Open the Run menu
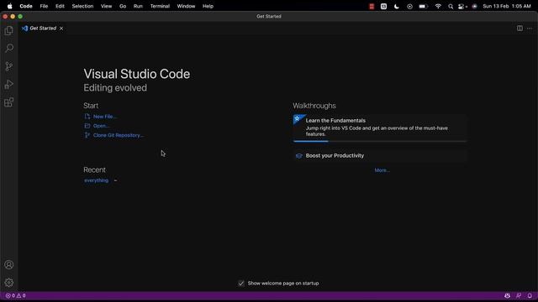The image size is (538, 302). click(x=138, y=6)
